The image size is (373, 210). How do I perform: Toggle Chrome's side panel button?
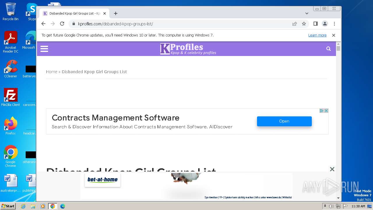pyautogui.click(x=315, y=24)
